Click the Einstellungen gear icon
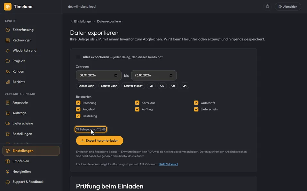 (8, 151)
